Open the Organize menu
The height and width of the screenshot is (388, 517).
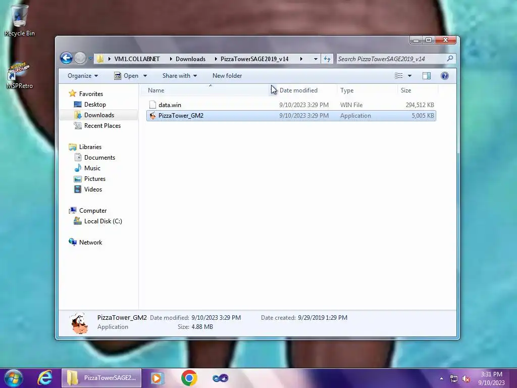pos(83,76)
